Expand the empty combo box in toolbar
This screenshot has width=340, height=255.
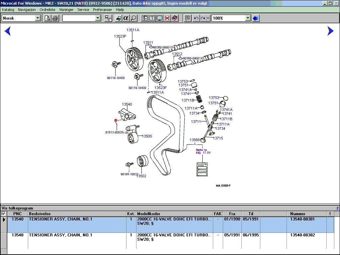(x=98, y=18)
